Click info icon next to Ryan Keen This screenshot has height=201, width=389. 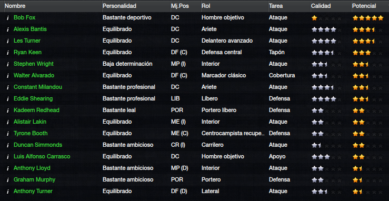coord(8,52)
